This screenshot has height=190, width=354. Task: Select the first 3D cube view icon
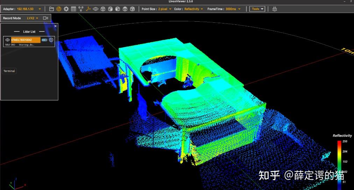[103, 9]
